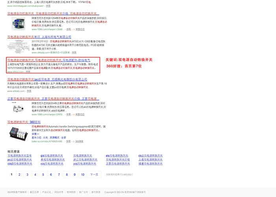Search related term 双电源转换开关型号
The height and width of the screenshot is (197, 276).
tap(20, 156)
